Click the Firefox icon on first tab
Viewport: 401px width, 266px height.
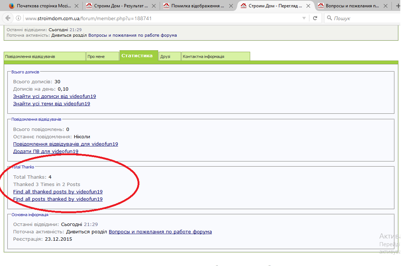[11, 6]
